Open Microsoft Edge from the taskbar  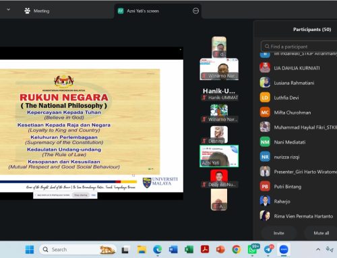(x=158, y=249)
